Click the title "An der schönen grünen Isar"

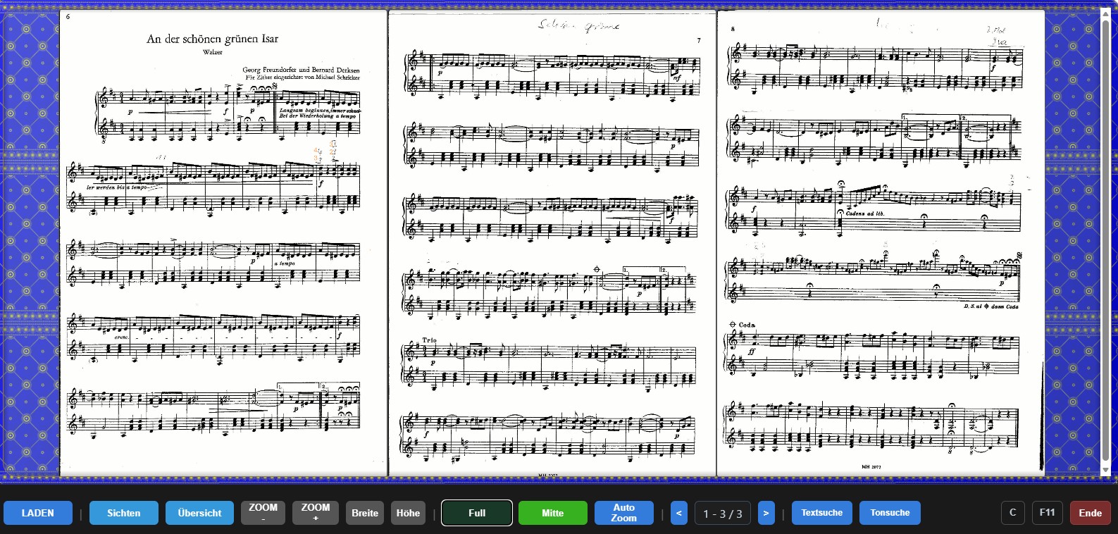pos(213,39)
